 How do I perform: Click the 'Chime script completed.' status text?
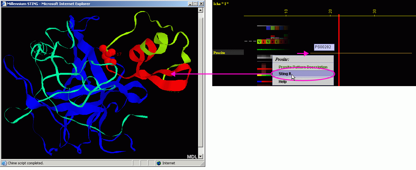26,163
